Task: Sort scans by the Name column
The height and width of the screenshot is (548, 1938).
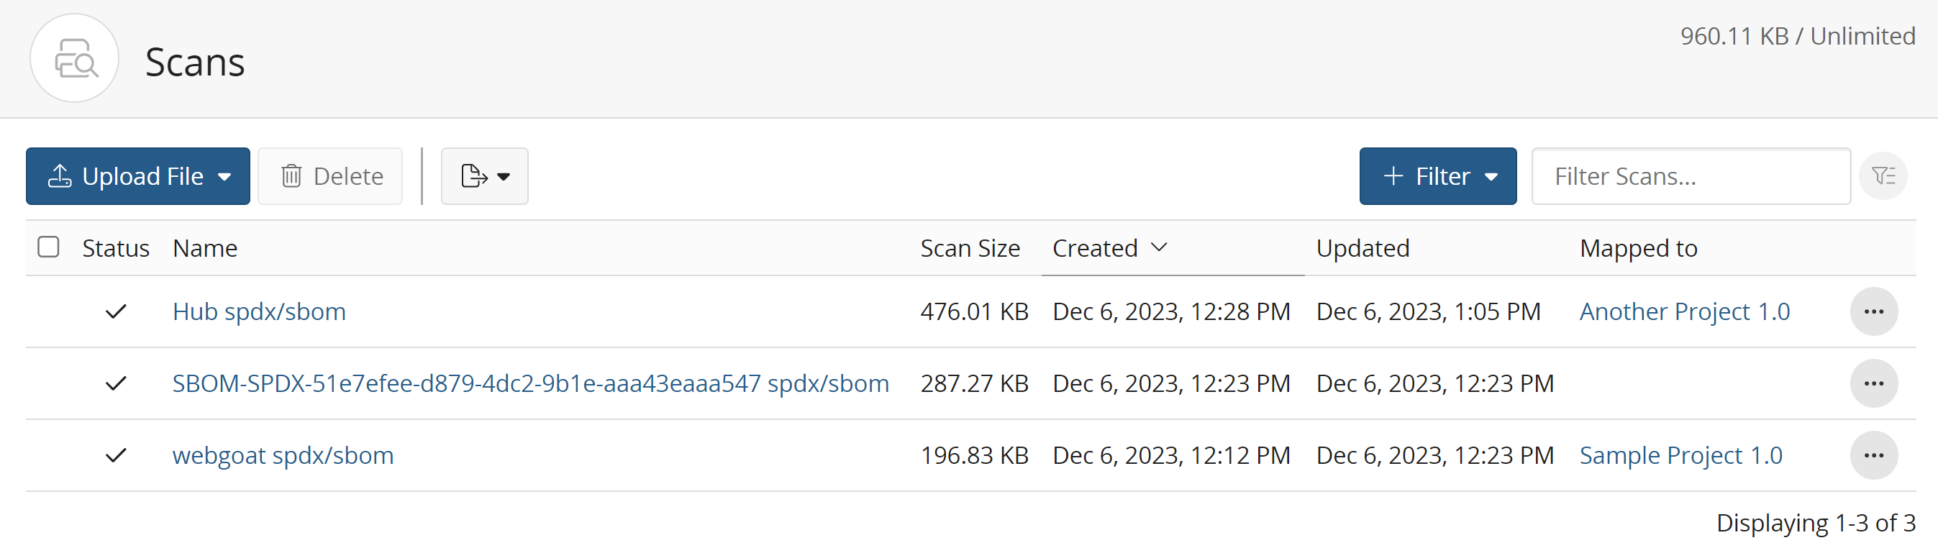Action: coord(204,248)
